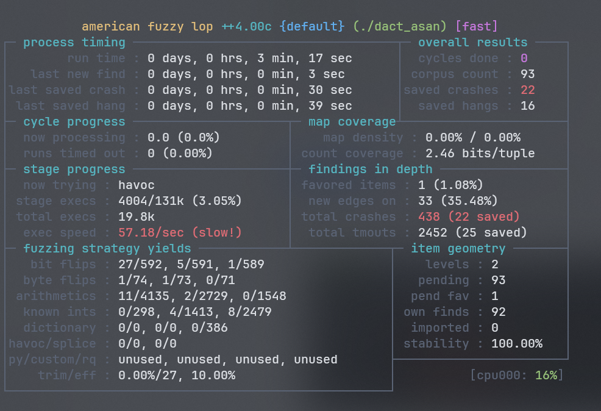Select the 'count coverage' label

[x=352, y=153]
